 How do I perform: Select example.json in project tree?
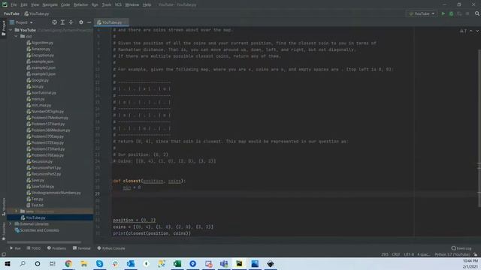[40, 61]
